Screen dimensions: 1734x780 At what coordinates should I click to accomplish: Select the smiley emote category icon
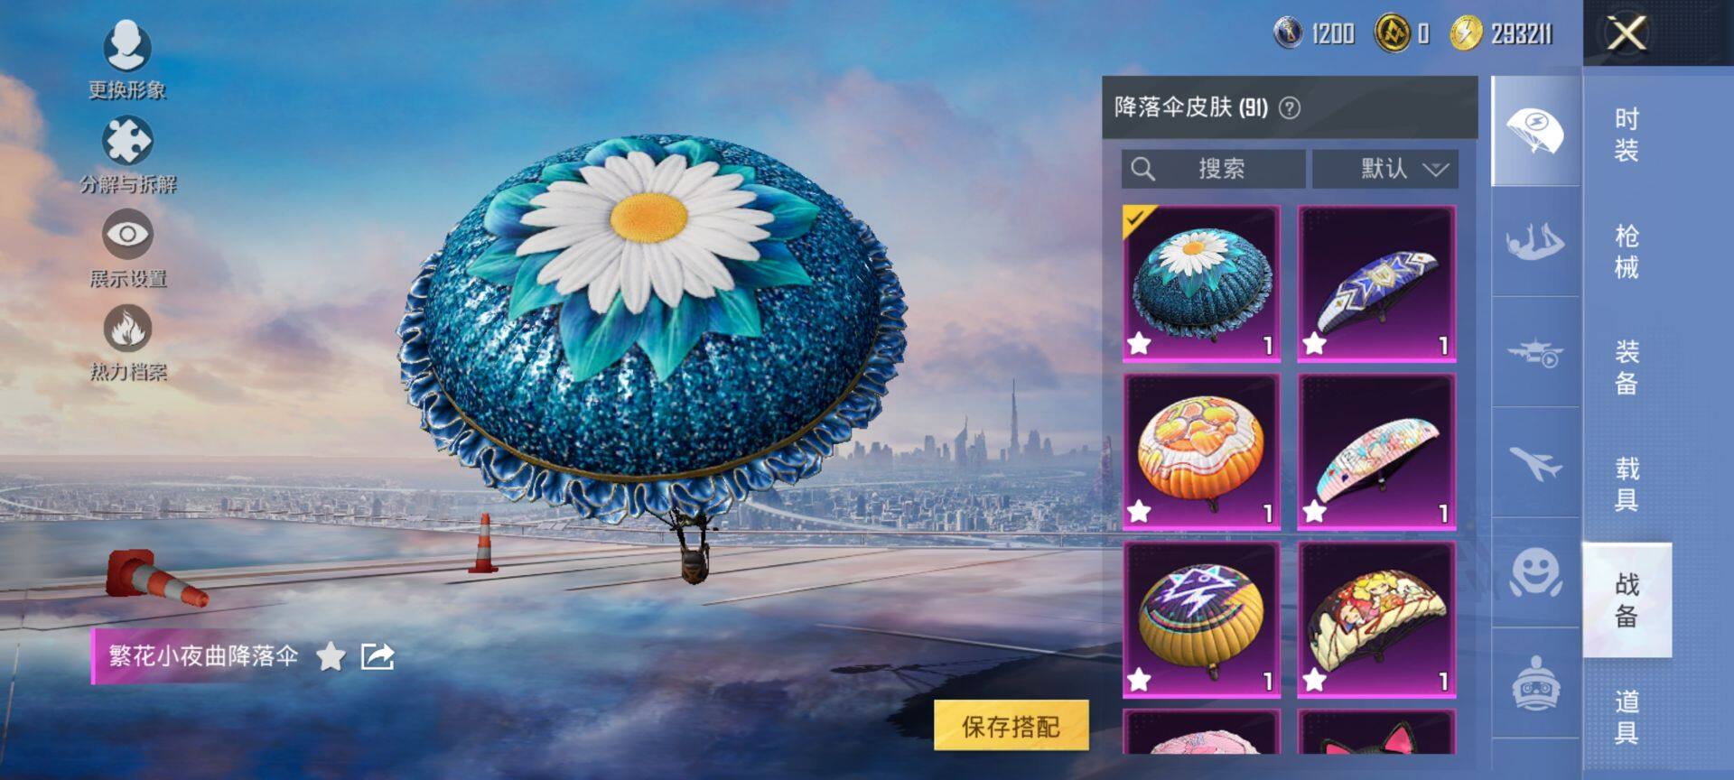point(1535,574)
